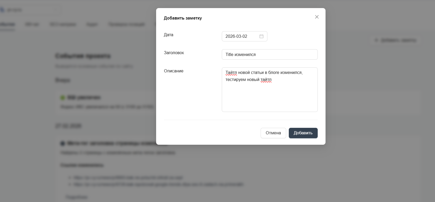Focus the Заголовок field with Title изменился

(x=269, y=55)
